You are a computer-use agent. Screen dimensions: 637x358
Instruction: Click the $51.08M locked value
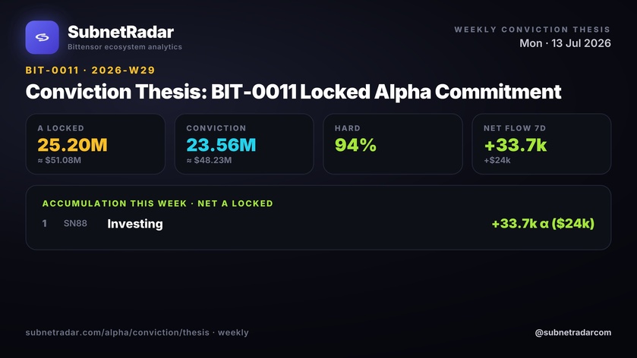point(59,160)
